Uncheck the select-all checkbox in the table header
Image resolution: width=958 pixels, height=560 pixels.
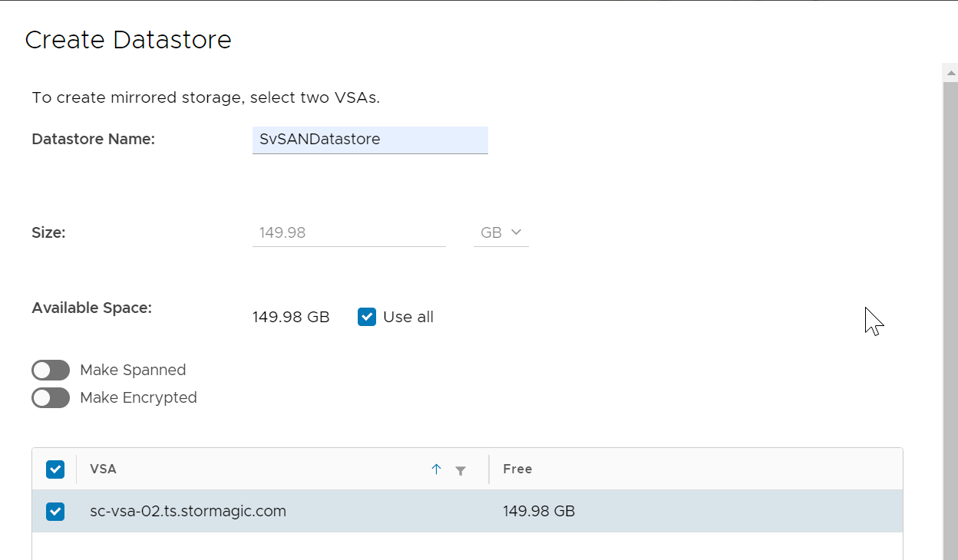(x=55, y=469)
